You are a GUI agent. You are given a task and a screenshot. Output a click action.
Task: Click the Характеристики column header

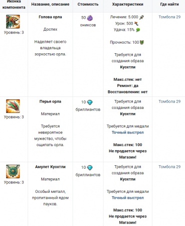pos(128,4)
